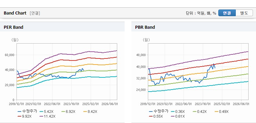Click the 6.92X legend entry
The height and width of the screenshot is (123, 256).
pyautogui.click(x=68, y=112)
